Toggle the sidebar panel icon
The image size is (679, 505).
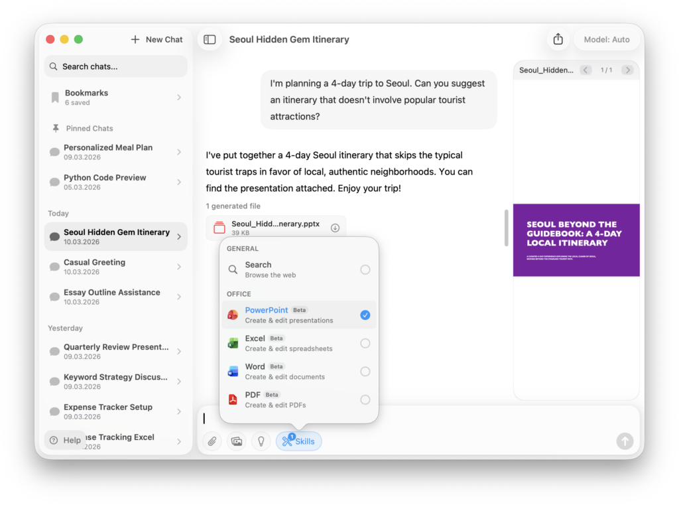pyautogui.click(x=210, y=40)
